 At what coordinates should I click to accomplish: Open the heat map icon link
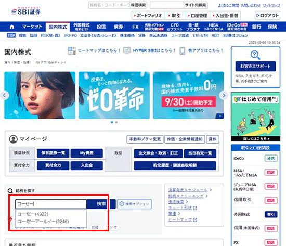[72, 51]
